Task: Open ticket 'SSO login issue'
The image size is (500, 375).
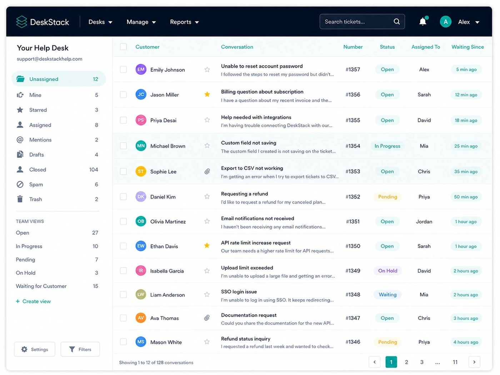Action: click(x=239, y=291)
